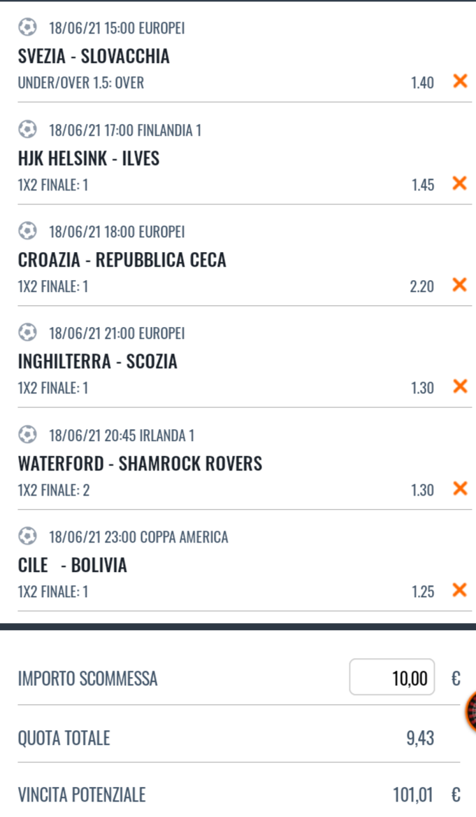Viewport: 476px width, 817px height.
Task: Remove HJK Helsink - Ilves selection
Action: coord(460,183)
